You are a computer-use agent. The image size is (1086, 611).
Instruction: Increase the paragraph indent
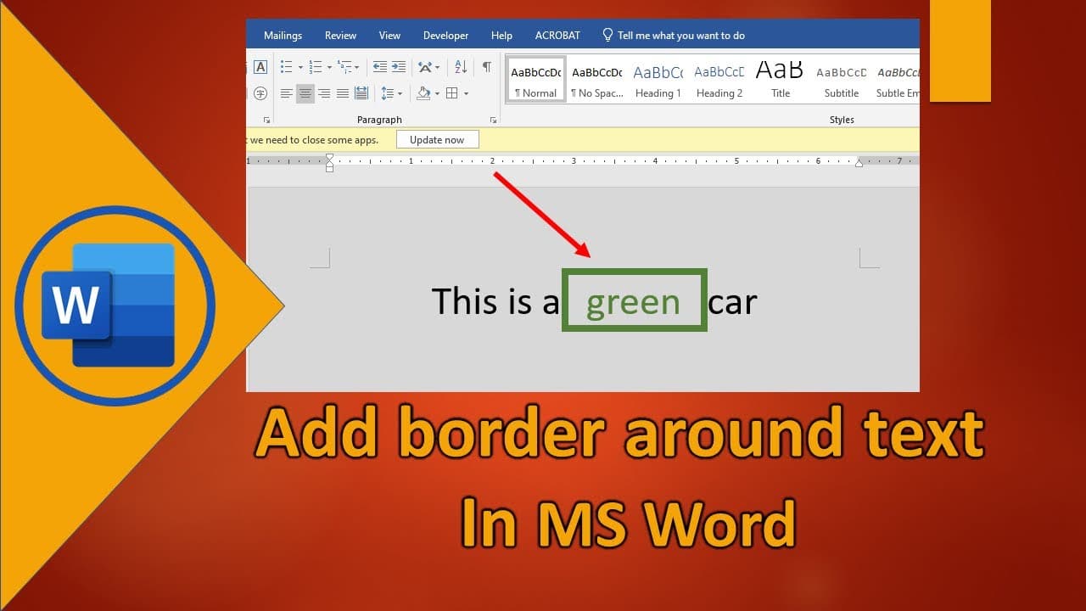coord(398,66)
